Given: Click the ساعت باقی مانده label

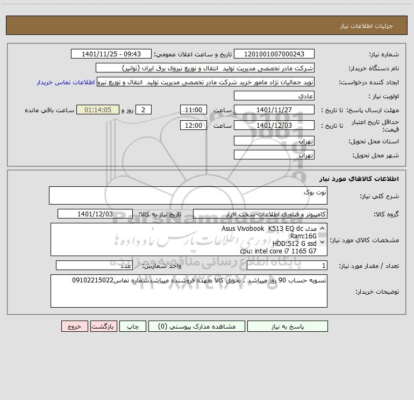Looking at the screenshot, I should coord(49,110).
